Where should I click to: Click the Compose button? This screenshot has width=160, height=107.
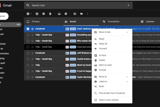coord(4,16)
